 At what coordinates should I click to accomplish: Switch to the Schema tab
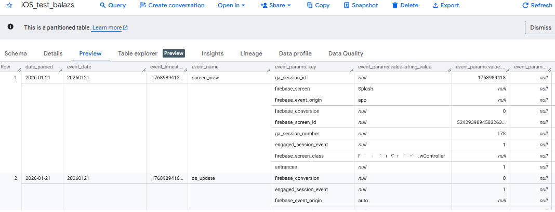point(16,53)
